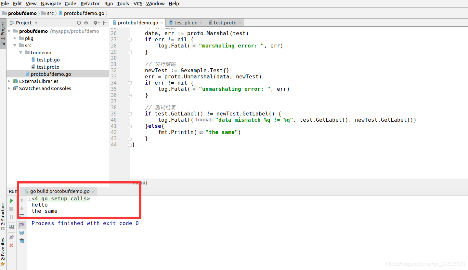Close the go build run tab

93,192
